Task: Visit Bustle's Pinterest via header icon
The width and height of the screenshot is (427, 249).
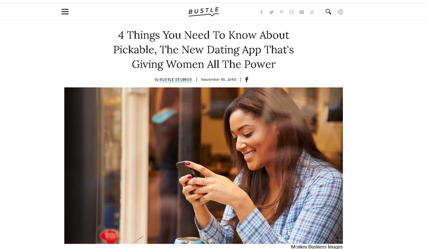Action: point(282,12)
